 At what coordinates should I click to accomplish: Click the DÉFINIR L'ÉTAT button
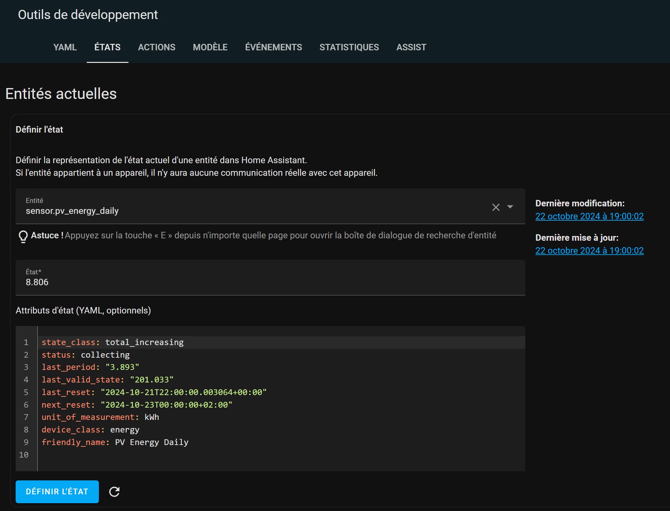57,492
